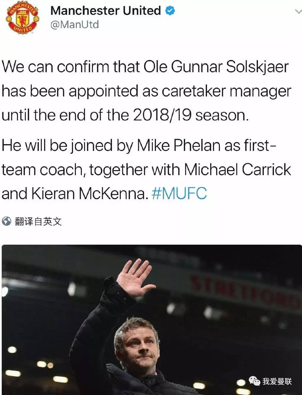Click the blue verified badge
Image resolution: width=302 pixels, height=395 pixels.
(x=170, y=11)
